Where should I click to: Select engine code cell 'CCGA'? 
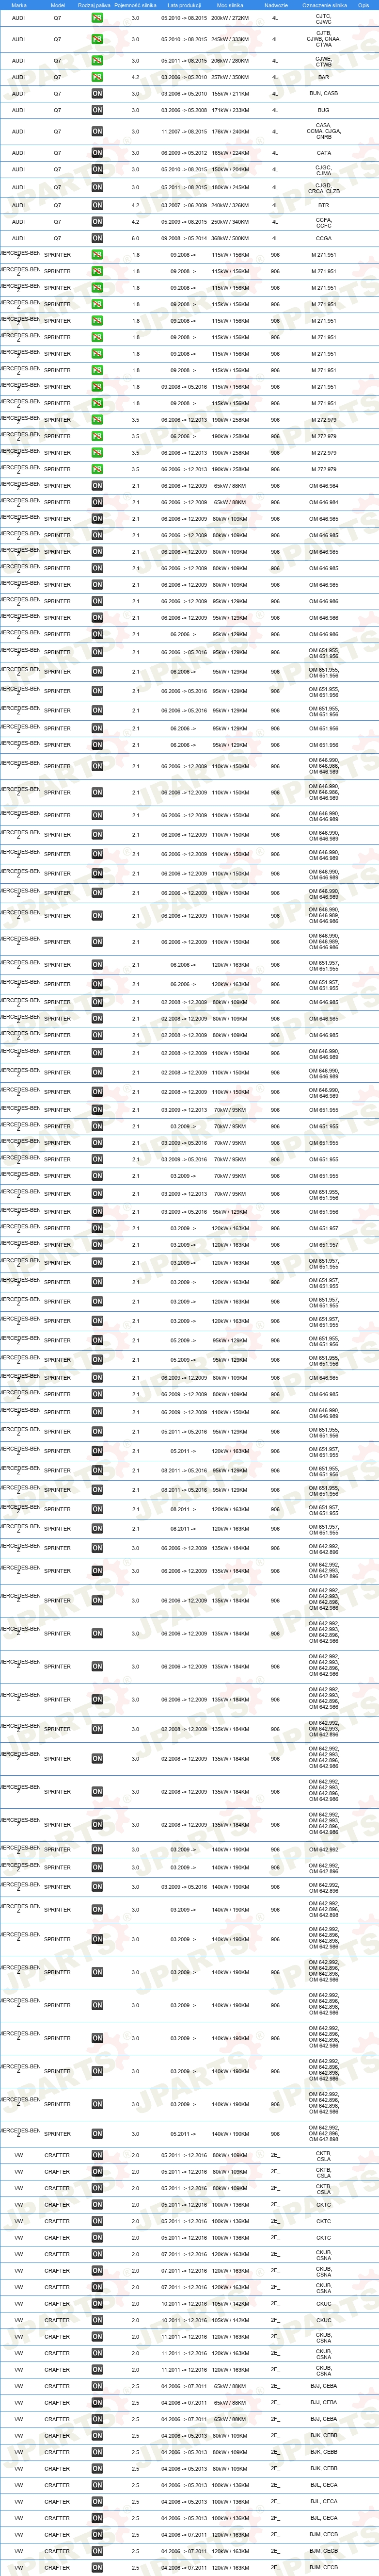point(323,238)
